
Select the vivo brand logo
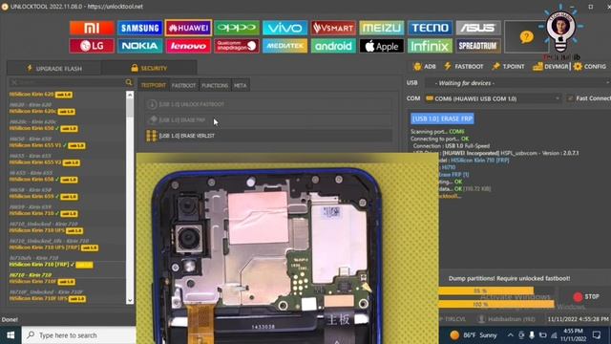point(284,28)
